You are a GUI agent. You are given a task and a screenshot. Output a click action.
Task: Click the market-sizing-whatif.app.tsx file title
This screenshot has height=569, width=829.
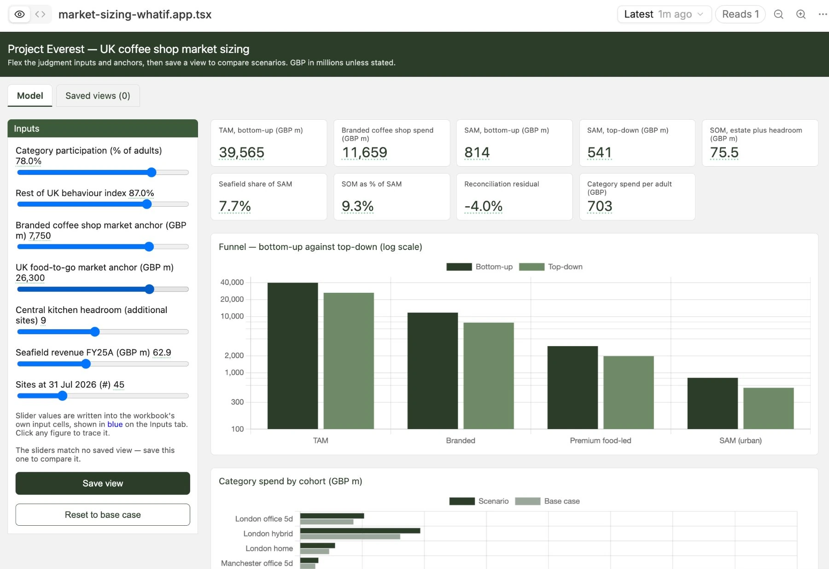tap(135, 14)
